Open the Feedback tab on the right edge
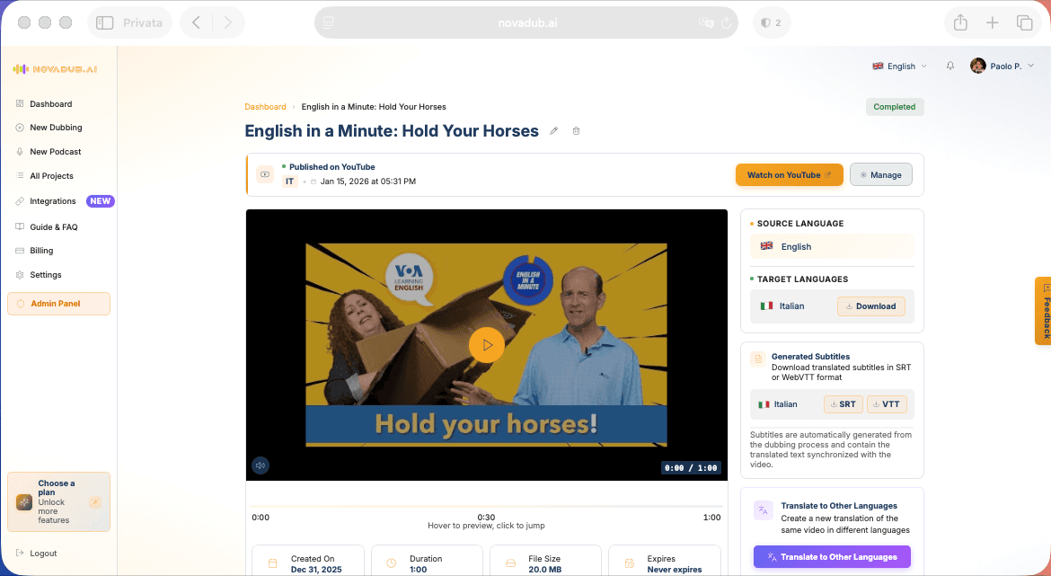This screenshot has height=576, width=1051. click(1044, 310)
